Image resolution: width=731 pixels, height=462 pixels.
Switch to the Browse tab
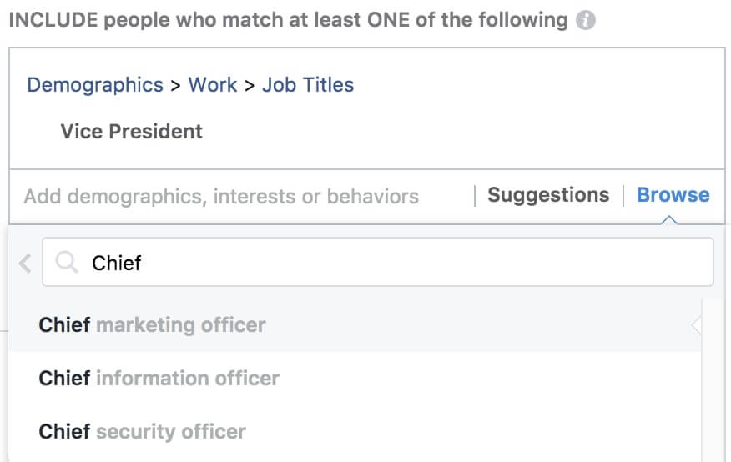(x=673, y=195)
